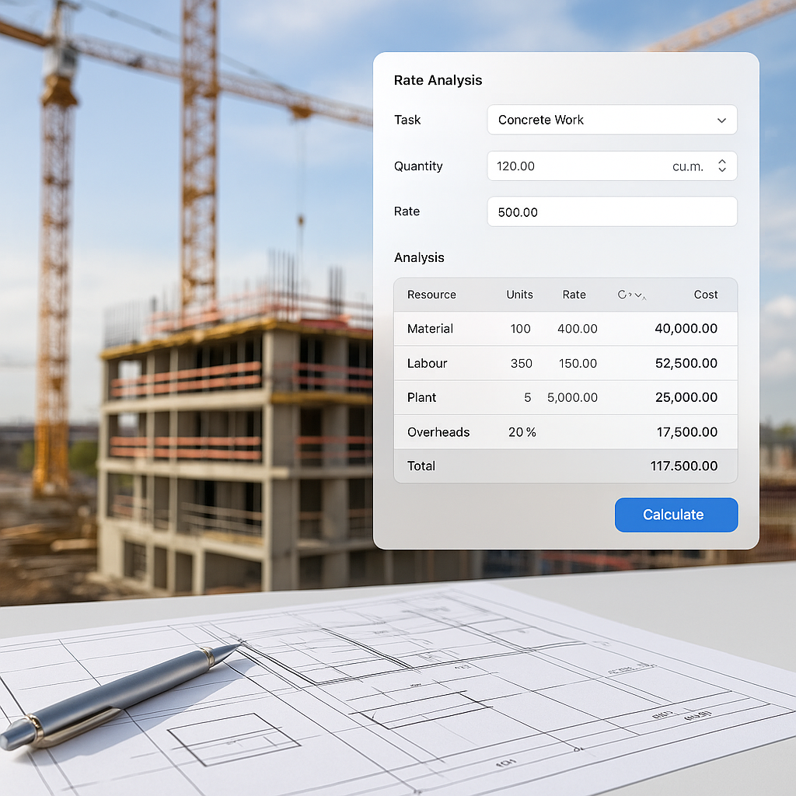Click the sort icon in the table header

click(631, 295)
